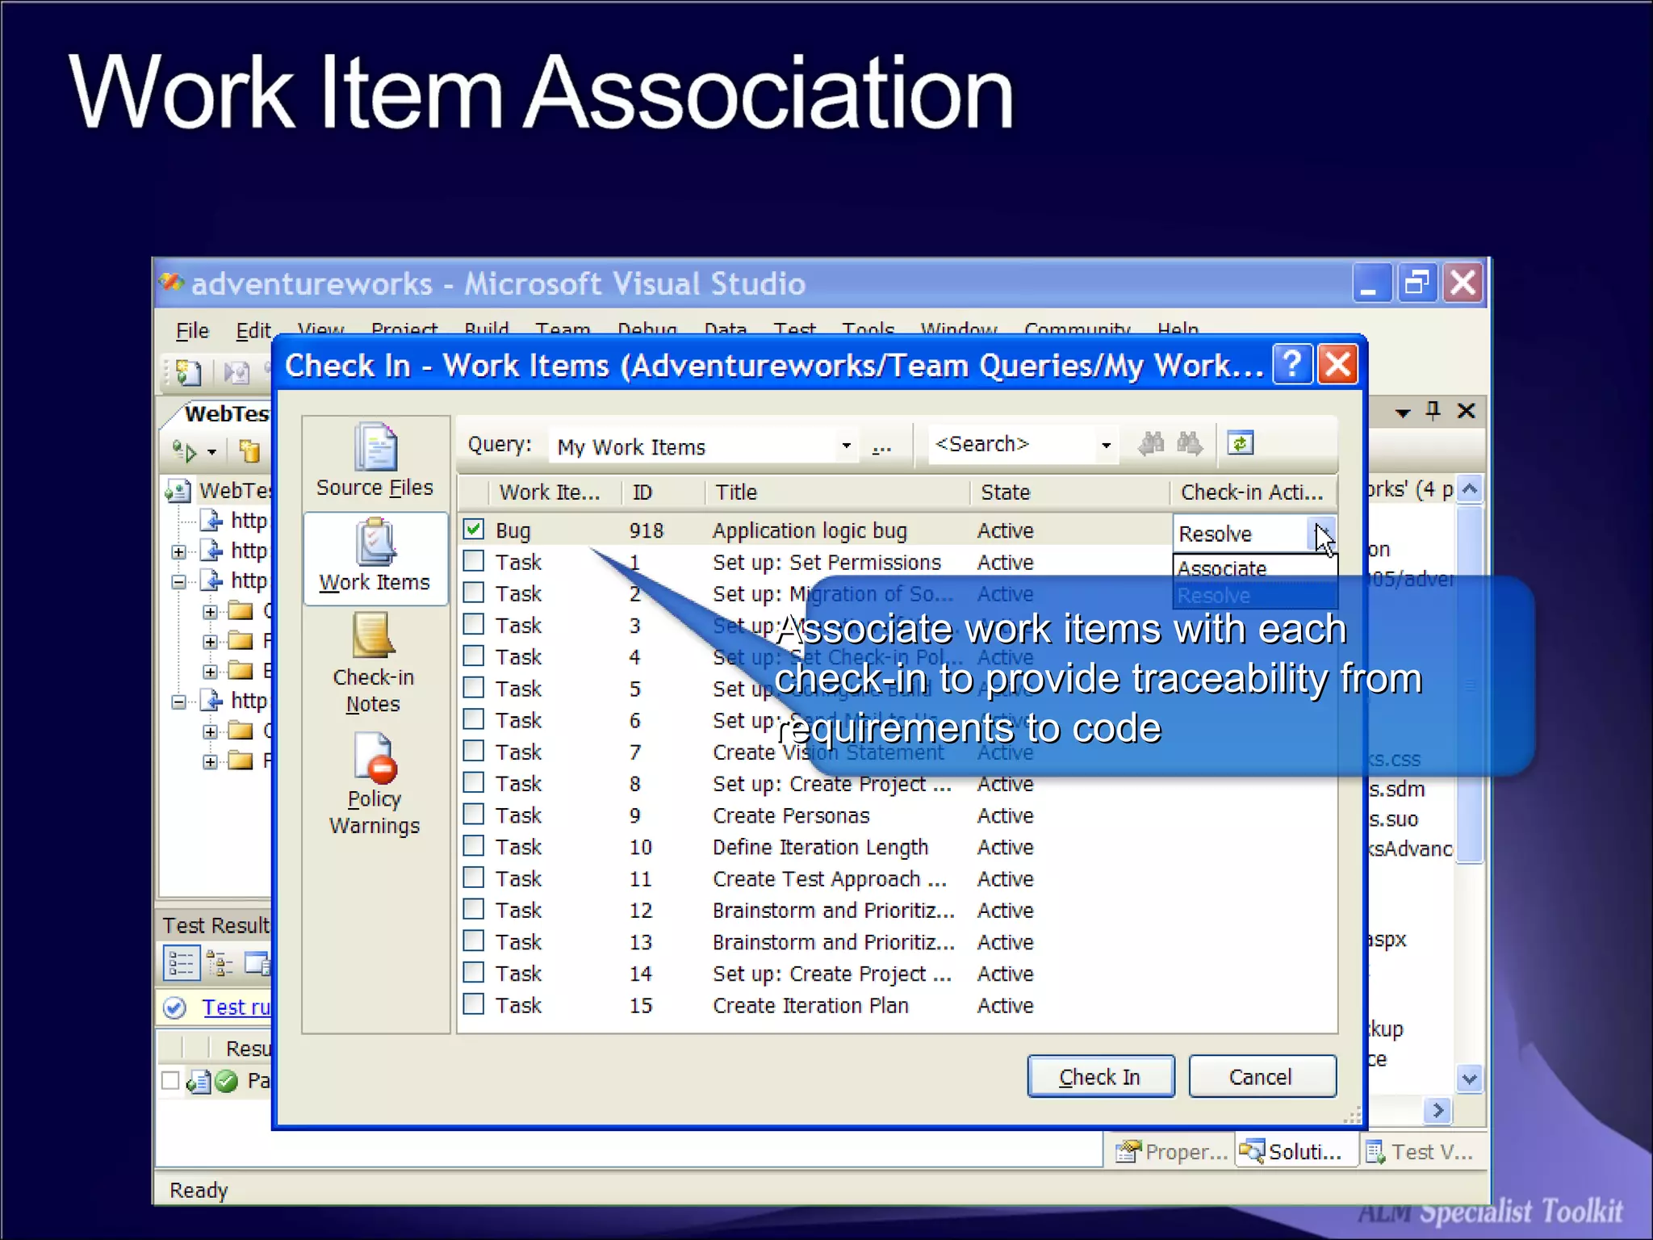
Task: Select Resolve in the check-in action list
Action: pos(1255,596)
